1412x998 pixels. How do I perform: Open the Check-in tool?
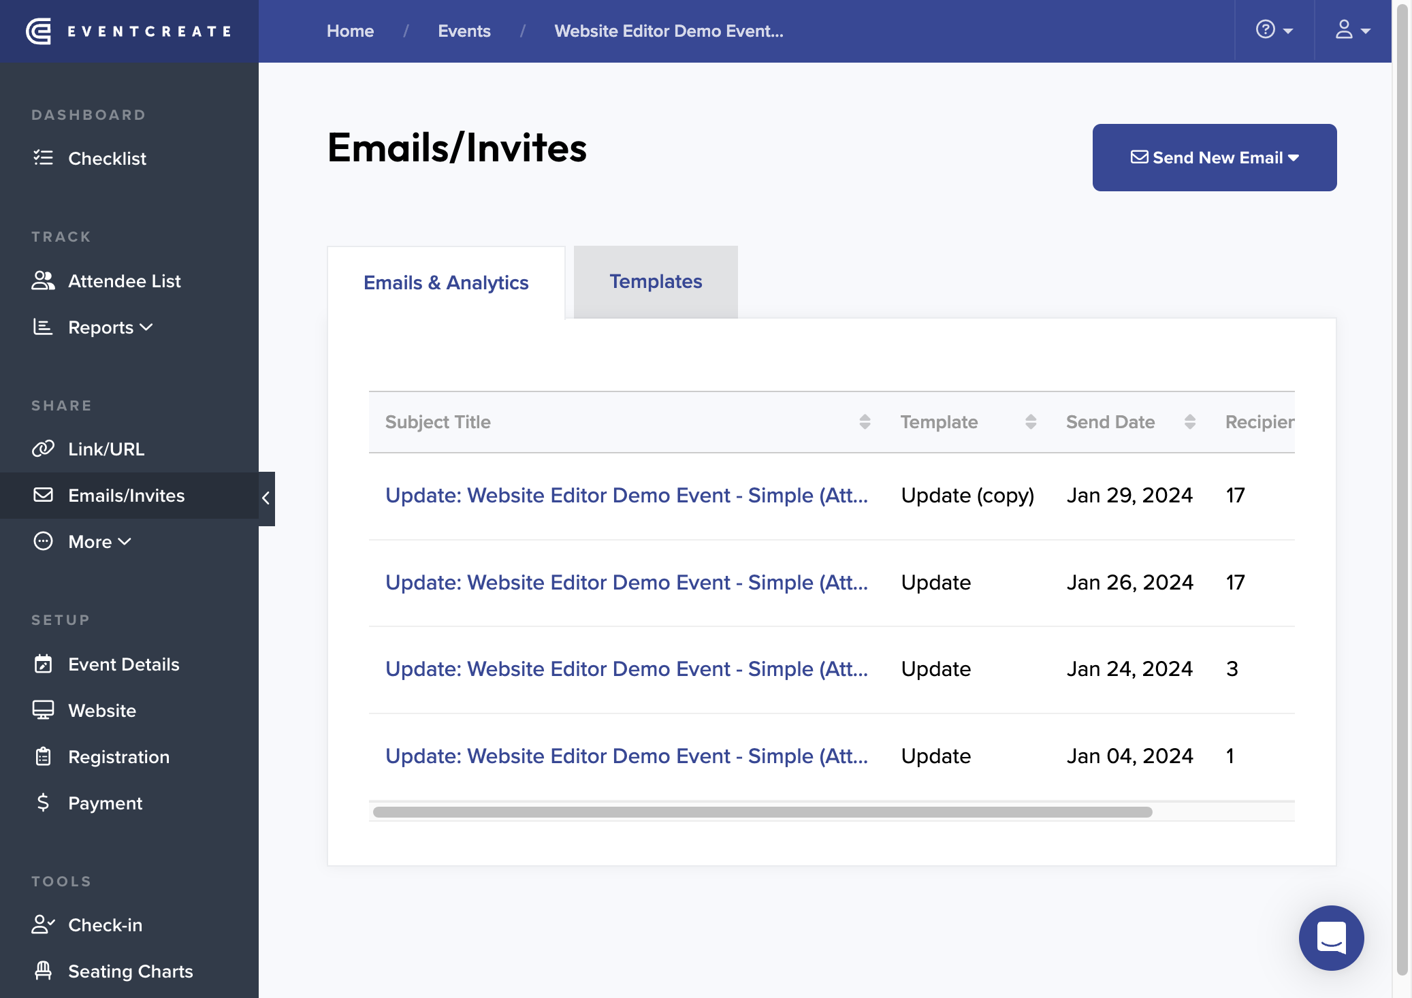click(x=87, y=925)
